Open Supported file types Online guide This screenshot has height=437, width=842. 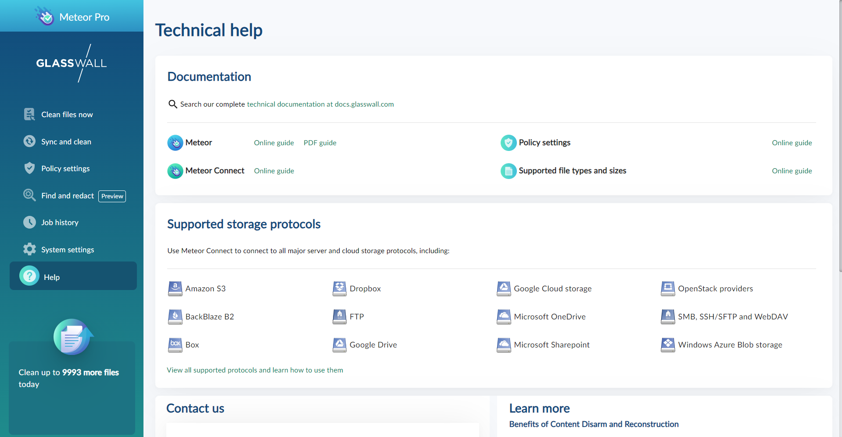tap(792, 171)
